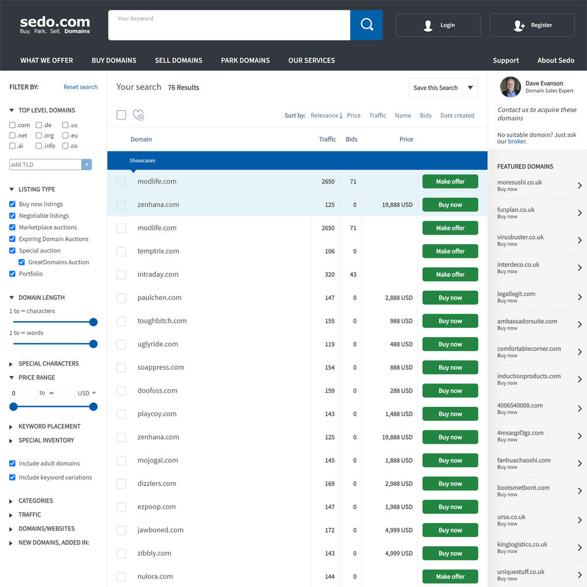Screen dimensions: 587x587
Task: Click the sedo.com logo
Action: 55,25
